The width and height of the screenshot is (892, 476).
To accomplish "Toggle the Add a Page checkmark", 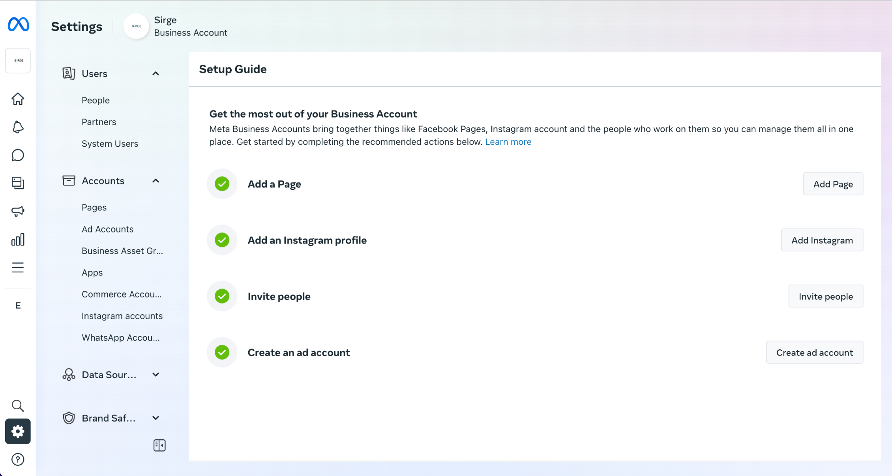I will [223, 184].
